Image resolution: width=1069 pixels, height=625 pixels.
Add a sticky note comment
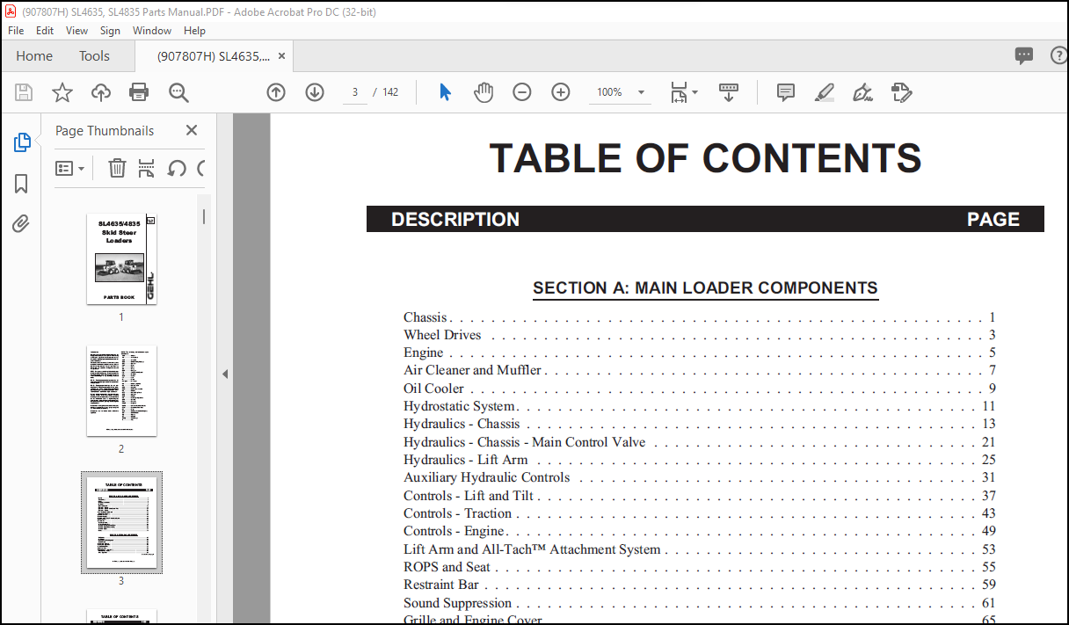(x=786, y=92)
